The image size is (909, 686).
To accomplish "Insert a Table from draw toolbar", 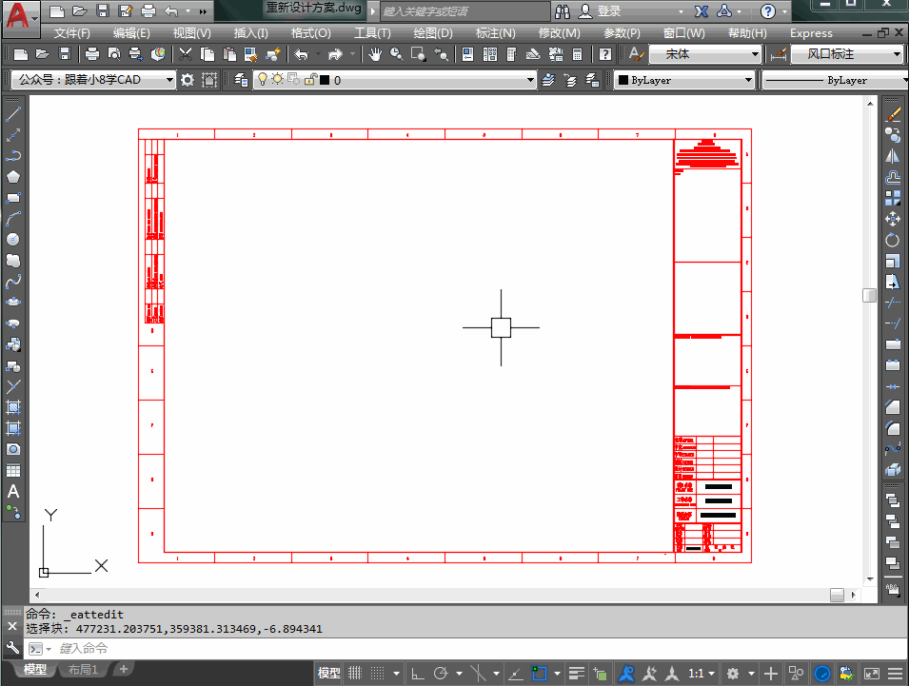I will coord(12,470).
